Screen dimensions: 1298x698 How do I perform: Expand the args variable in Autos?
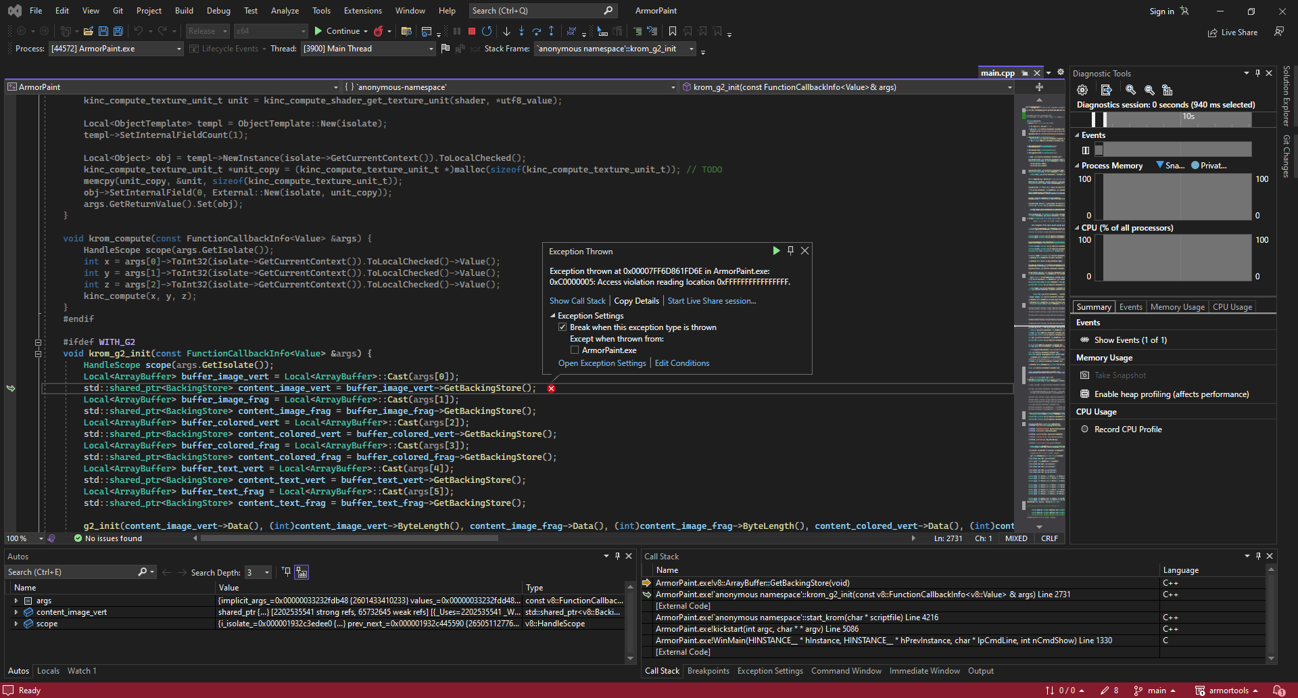coord(16,600)
